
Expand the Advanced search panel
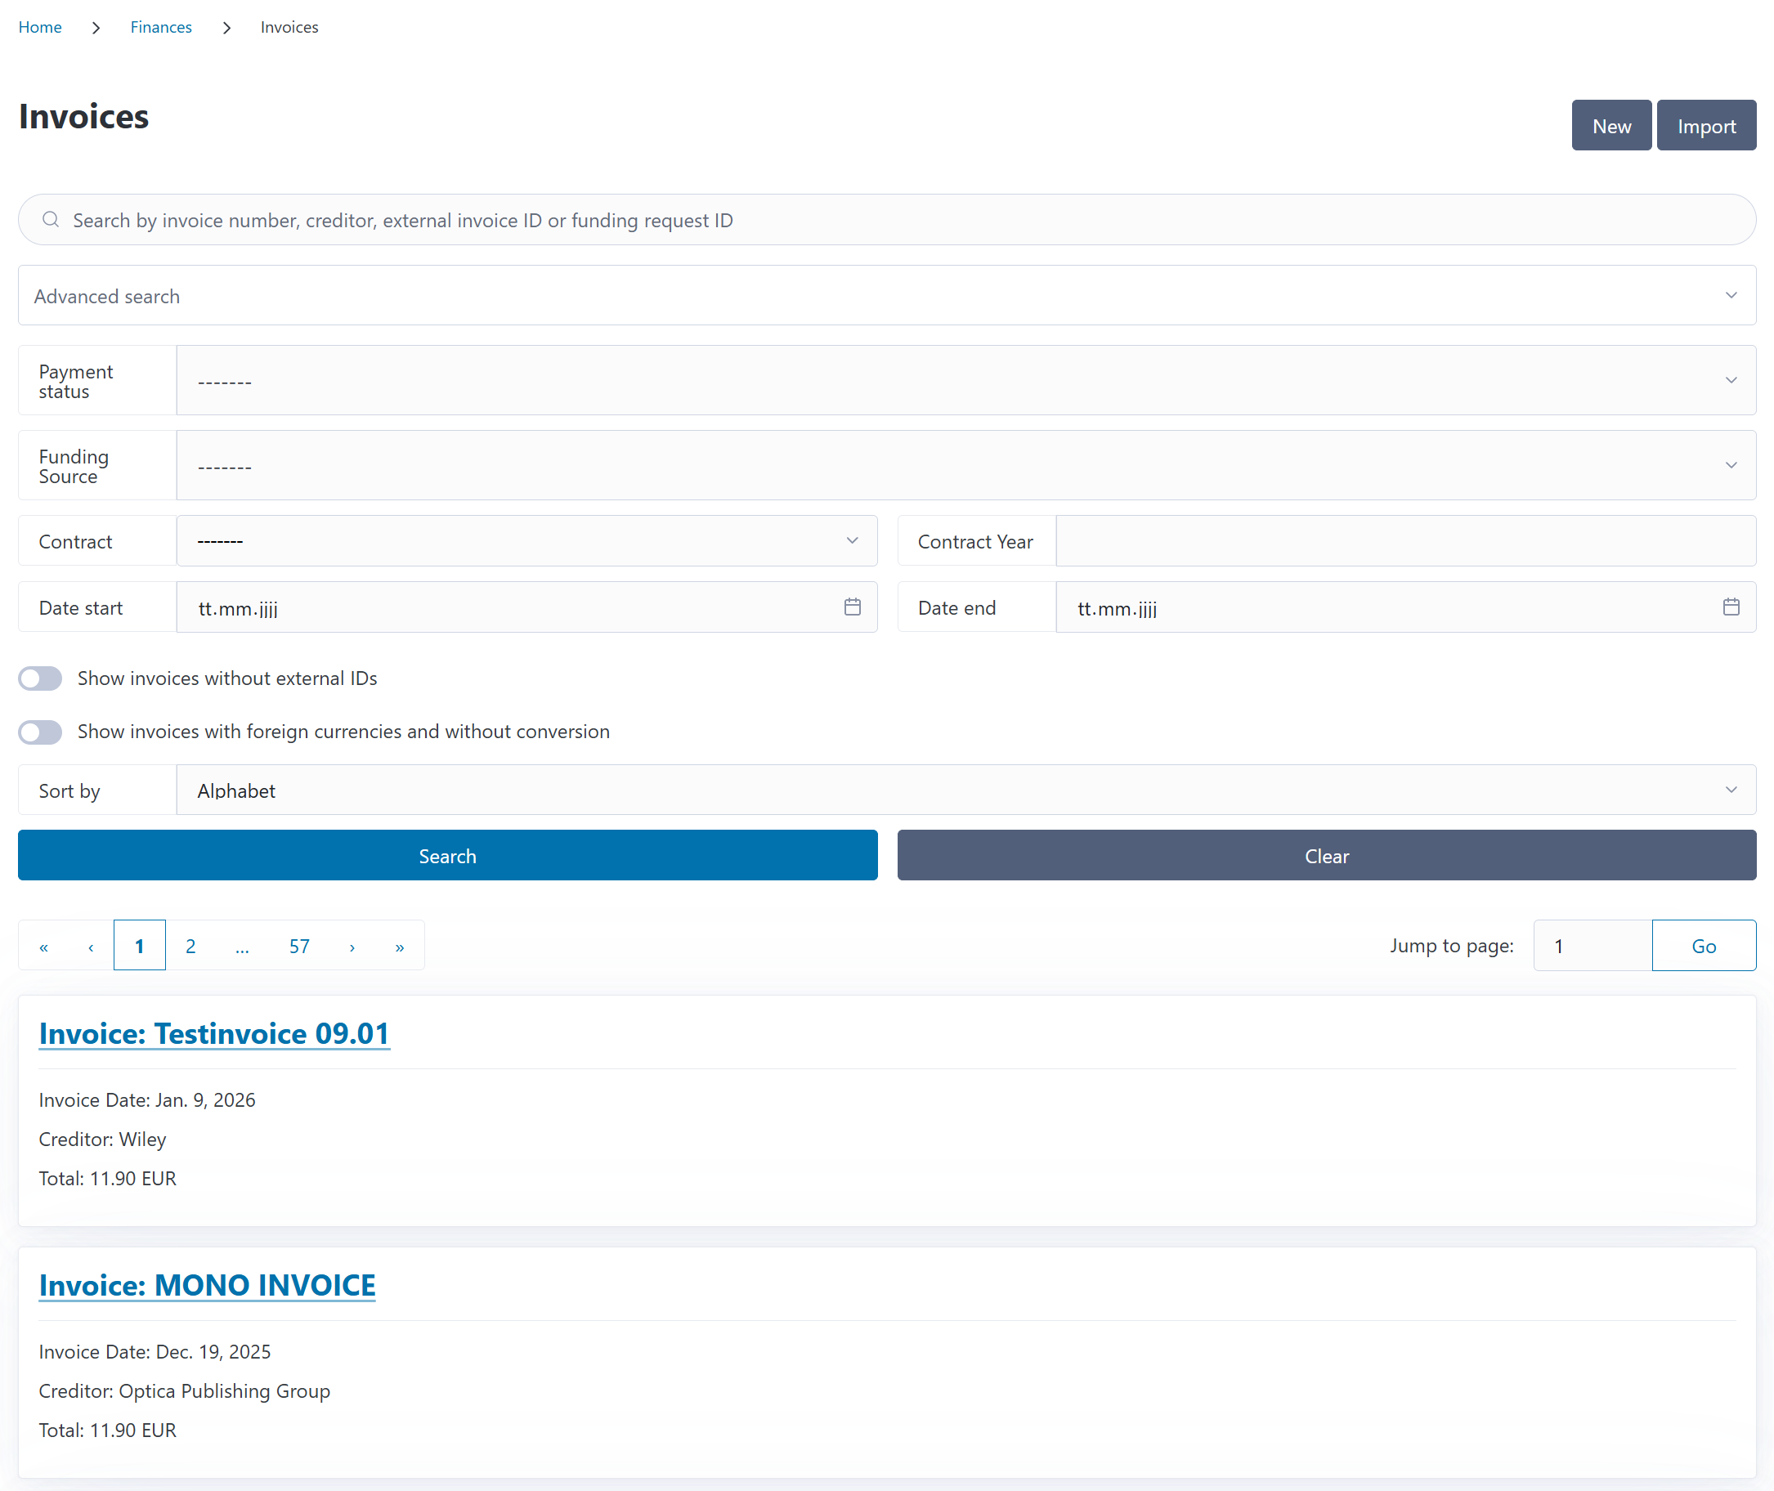click(x=886, y=295)
